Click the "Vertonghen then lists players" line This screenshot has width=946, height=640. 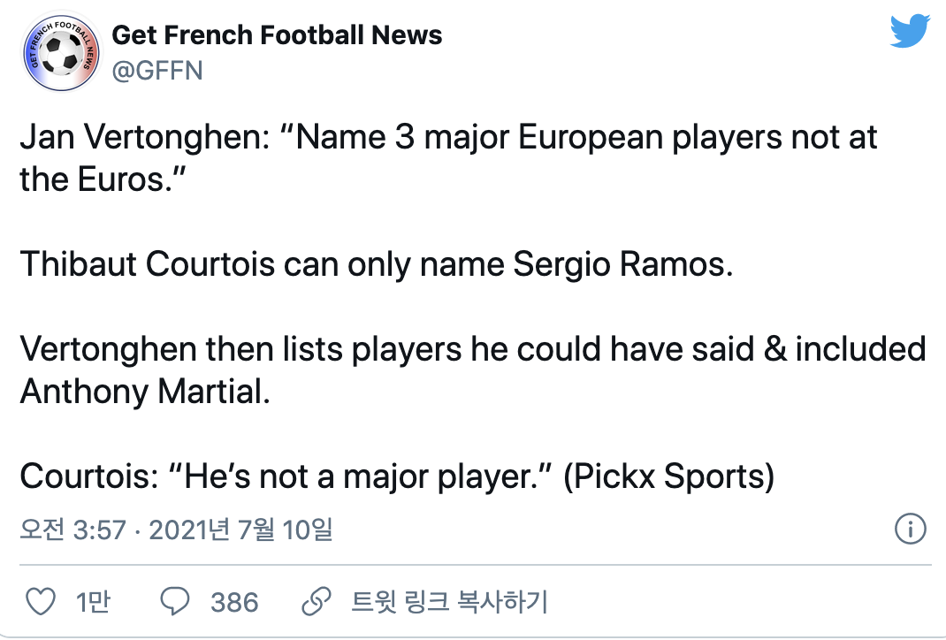pos(472,350)
